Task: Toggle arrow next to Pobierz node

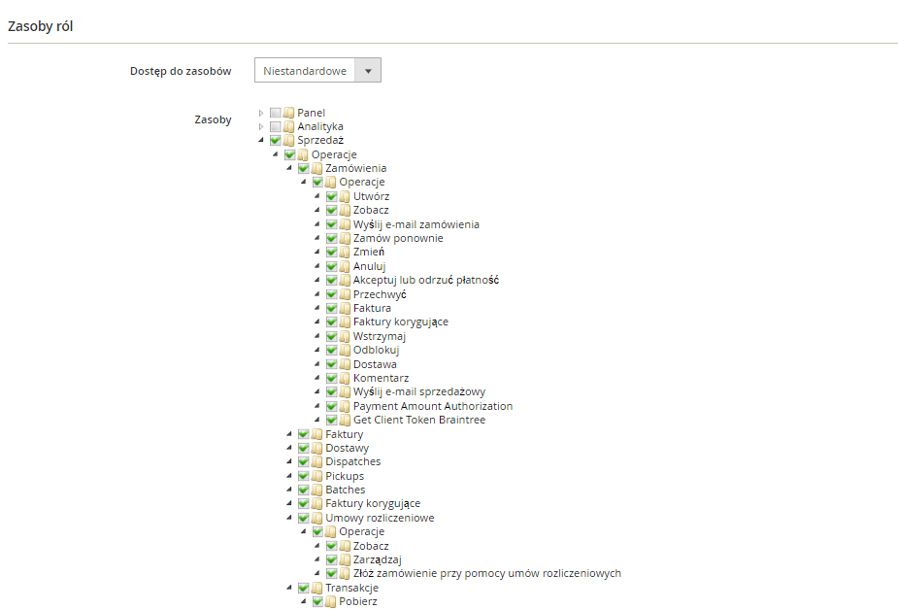Action: pyautogui.click(x=304, y=601)
